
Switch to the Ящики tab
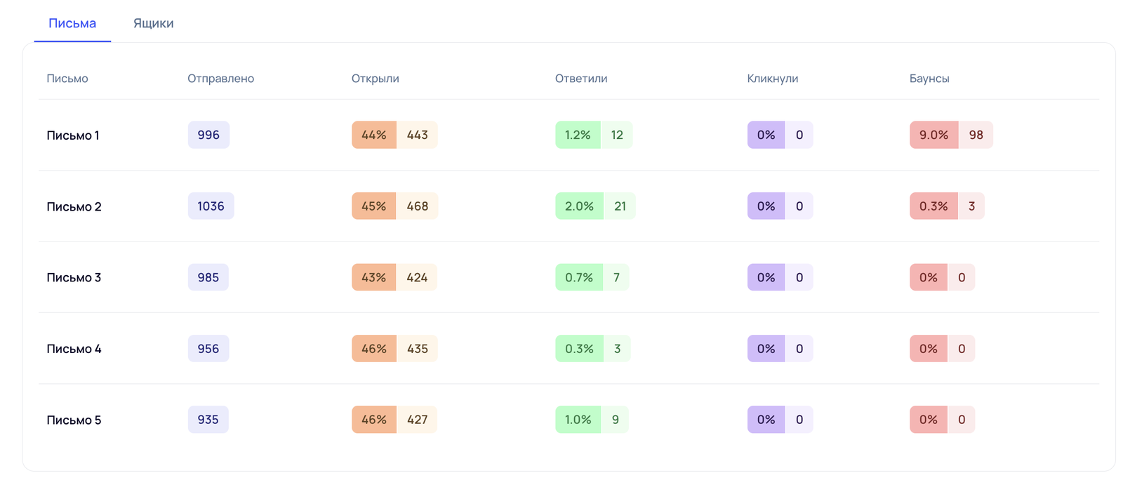tap(153, 23)
